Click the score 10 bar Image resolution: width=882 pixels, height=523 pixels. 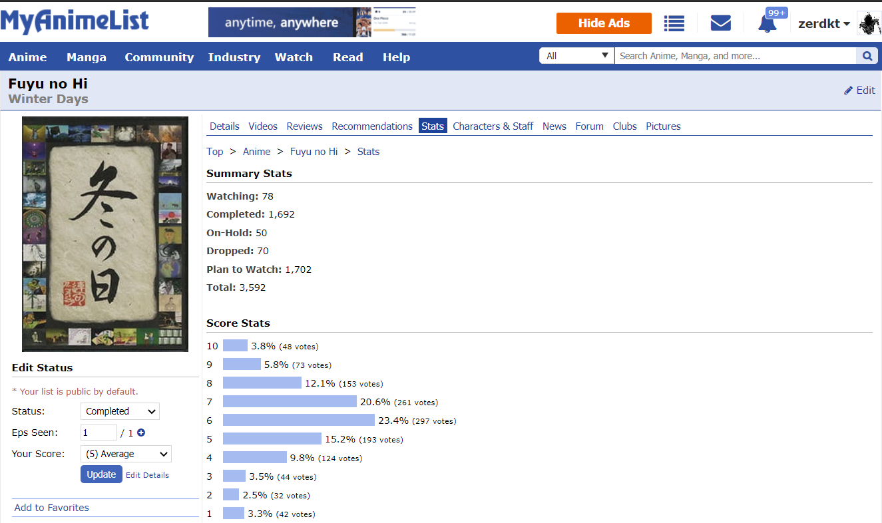tap(235, 346)
